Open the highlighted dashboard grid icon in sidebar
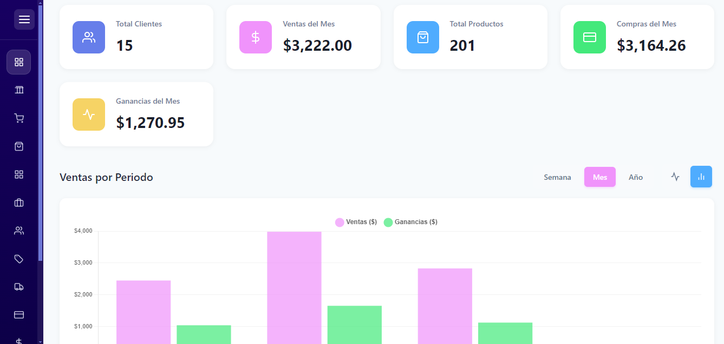The width and height of the screenshot is (724, 344). pos(19,62)
